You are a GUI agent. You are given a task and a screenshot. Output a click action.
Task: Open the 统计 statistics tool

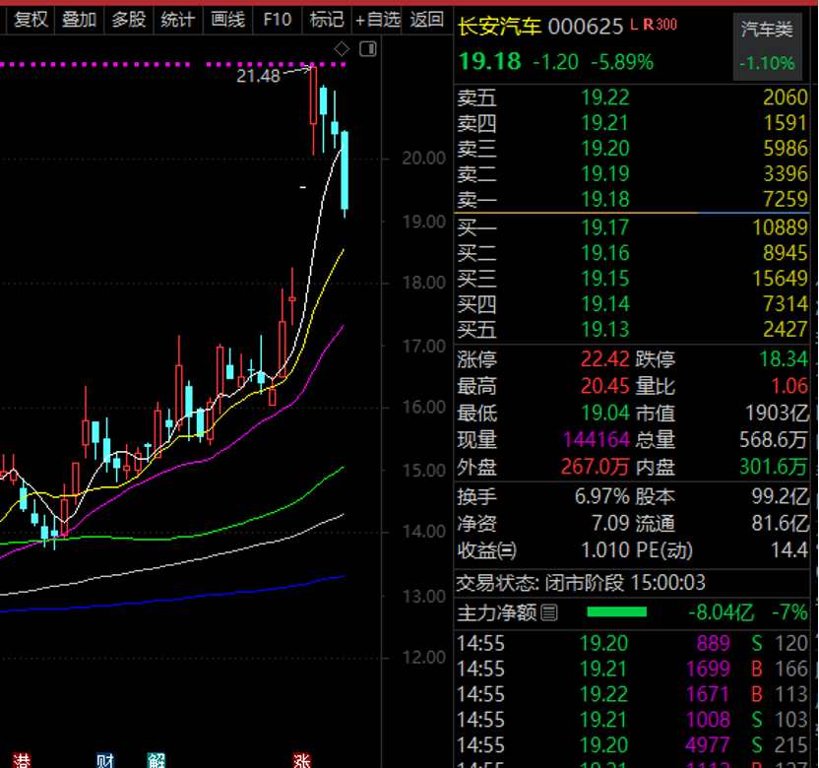(x=177, y=20)
